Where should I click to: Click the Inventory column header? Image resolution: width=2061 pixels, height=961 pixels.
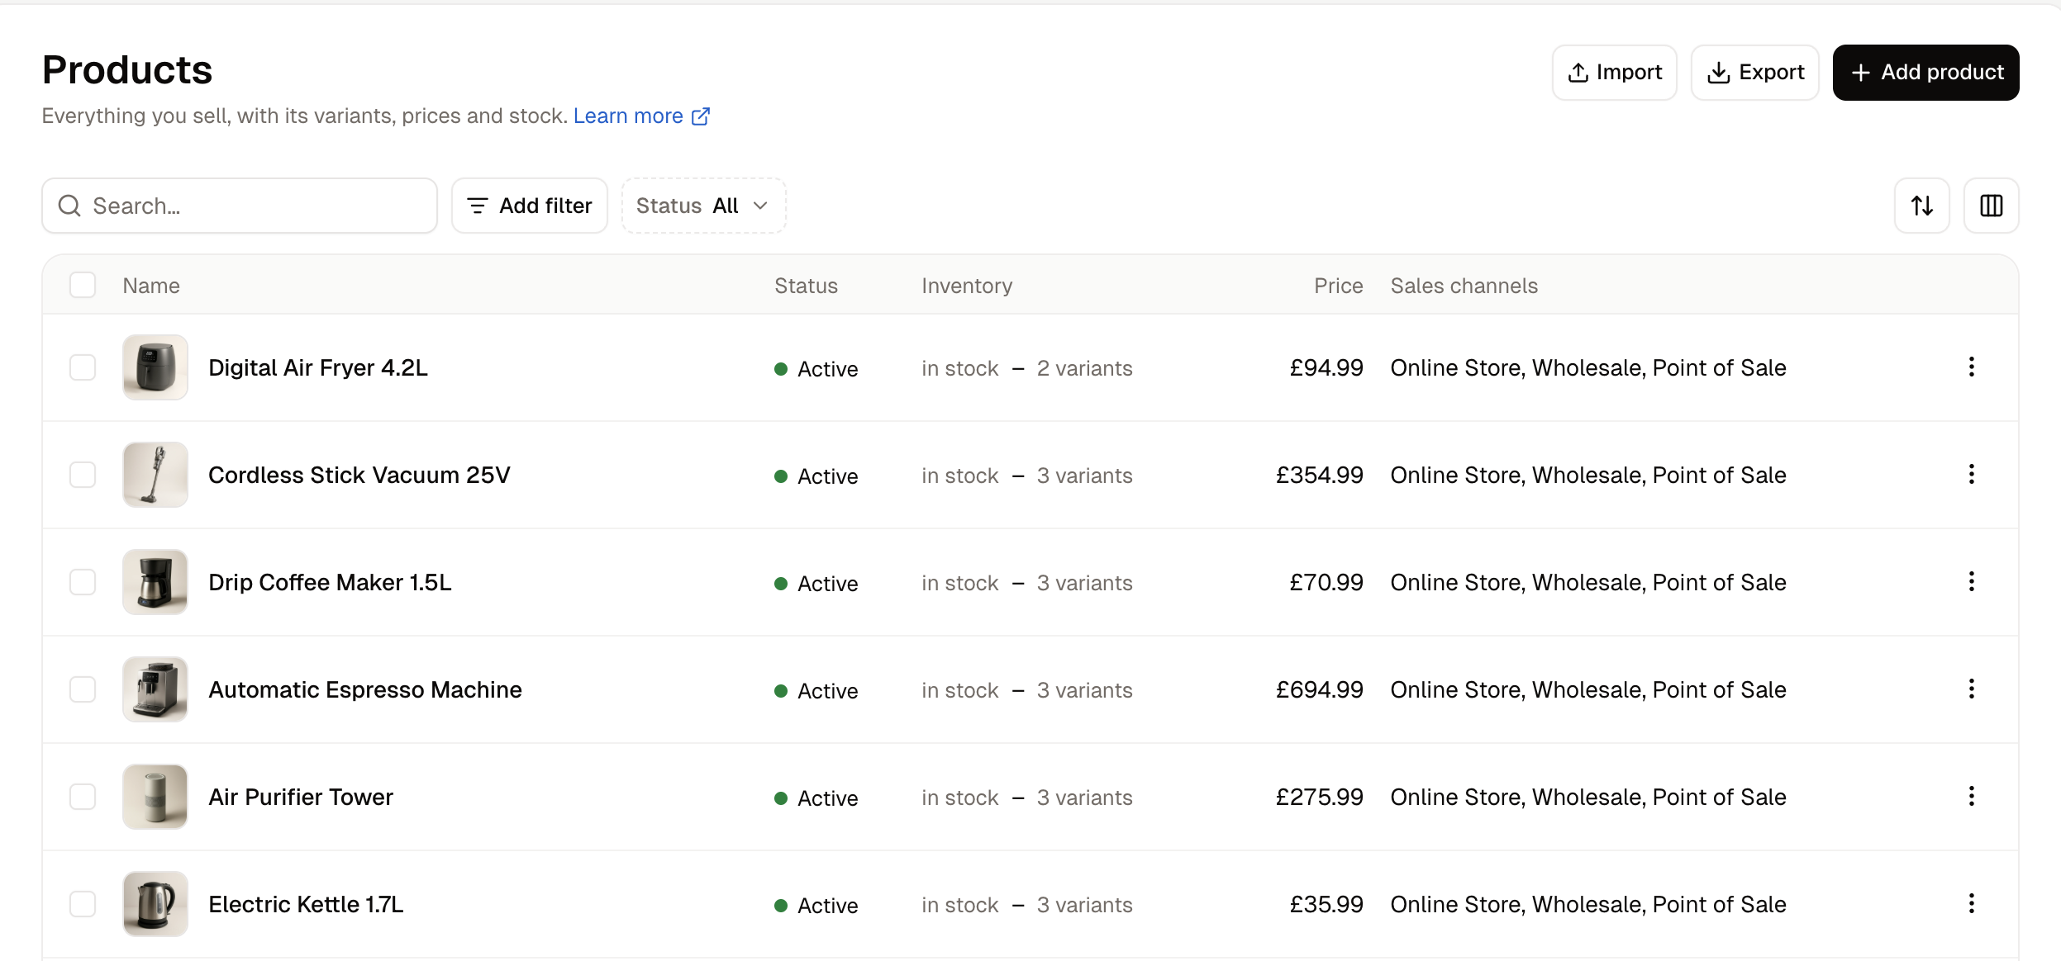967,286
